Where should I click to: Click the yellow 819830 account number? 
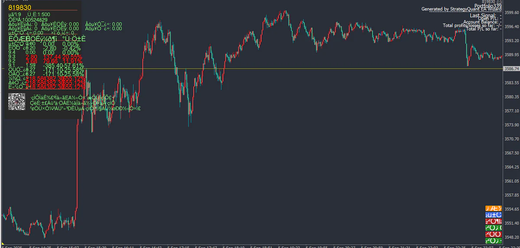[x=19, y=7]
